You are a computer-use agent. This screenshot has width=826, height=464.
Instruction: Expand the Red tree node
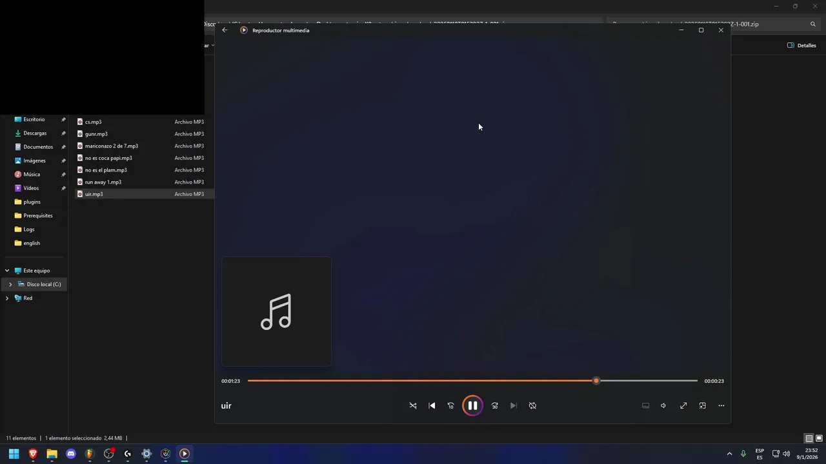click(7, 298)
